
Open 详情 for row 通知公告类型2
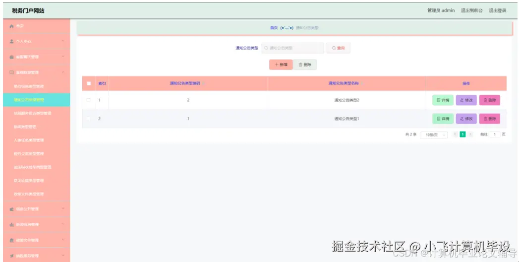(x=443, y=100)
